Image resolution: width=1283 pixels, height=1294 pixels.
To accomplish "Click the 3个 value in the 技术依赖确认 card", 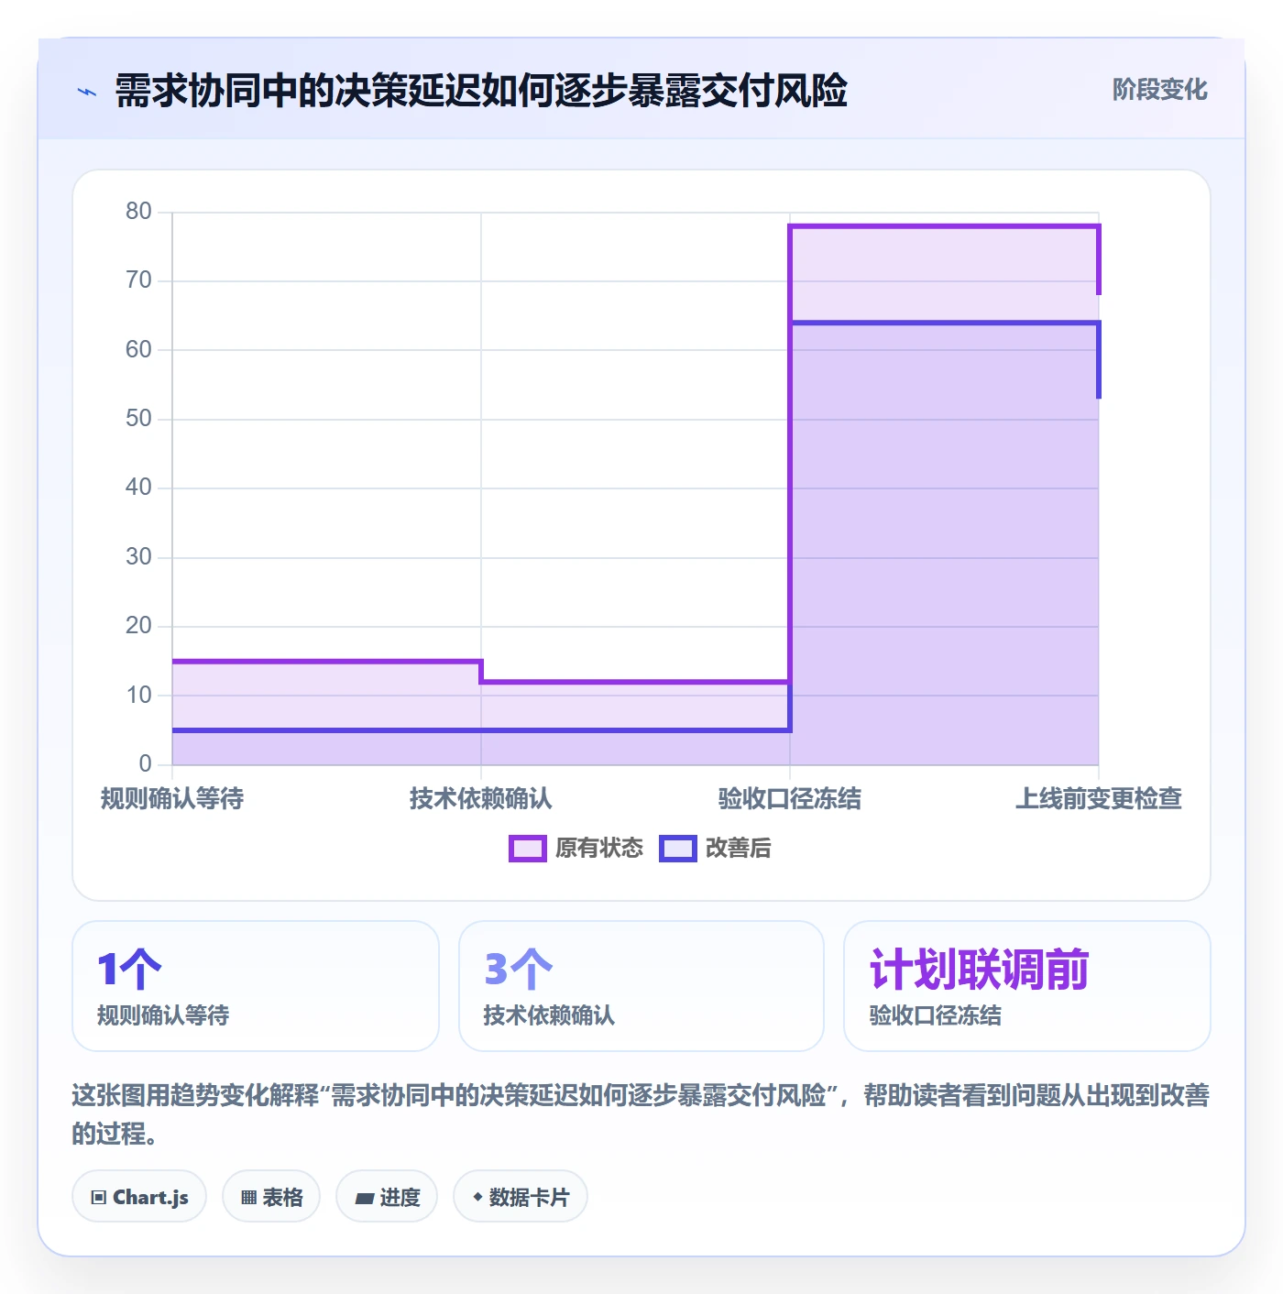I will tap(518, 970).
